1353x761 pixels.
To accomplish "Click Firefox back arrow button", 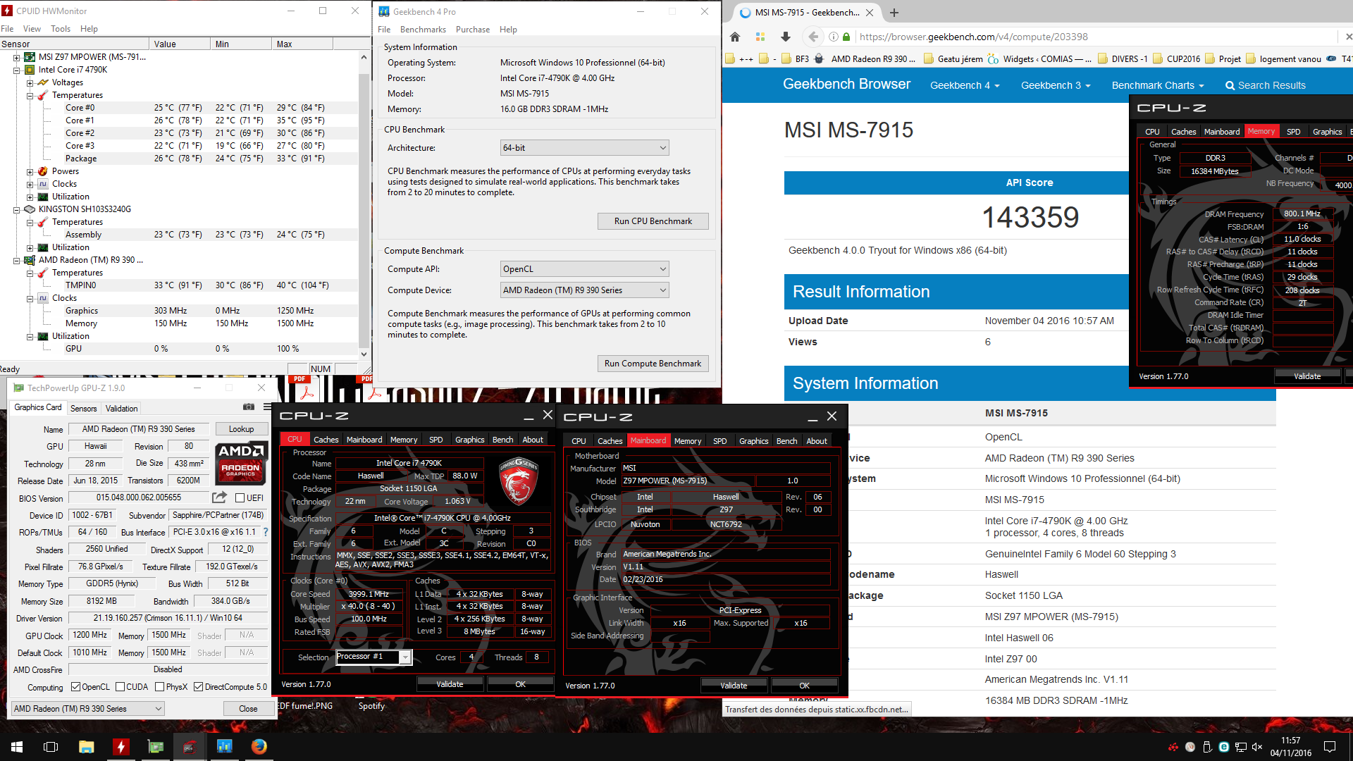I will (813, 37).
